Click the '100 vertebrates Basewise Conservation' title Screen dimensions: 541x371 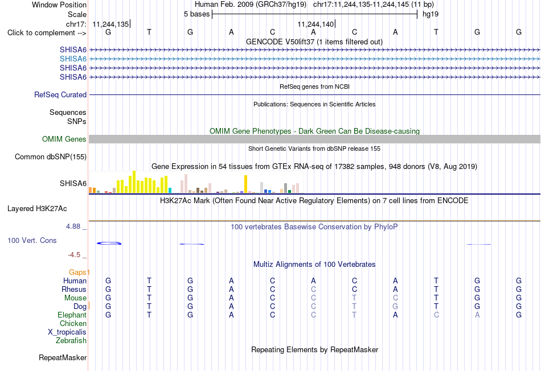pyautogui.click(x=314, y=227)
